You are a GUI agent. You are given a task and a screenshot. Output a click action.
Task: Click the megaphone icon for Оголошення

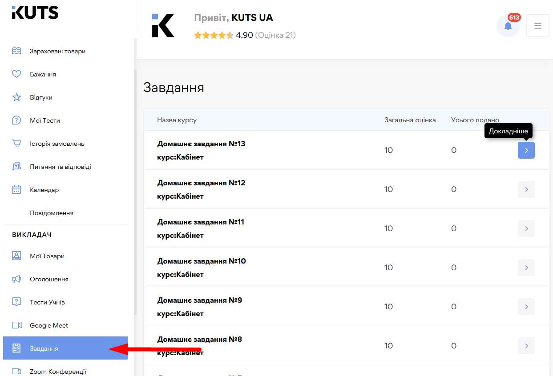[x=16, y=279]
